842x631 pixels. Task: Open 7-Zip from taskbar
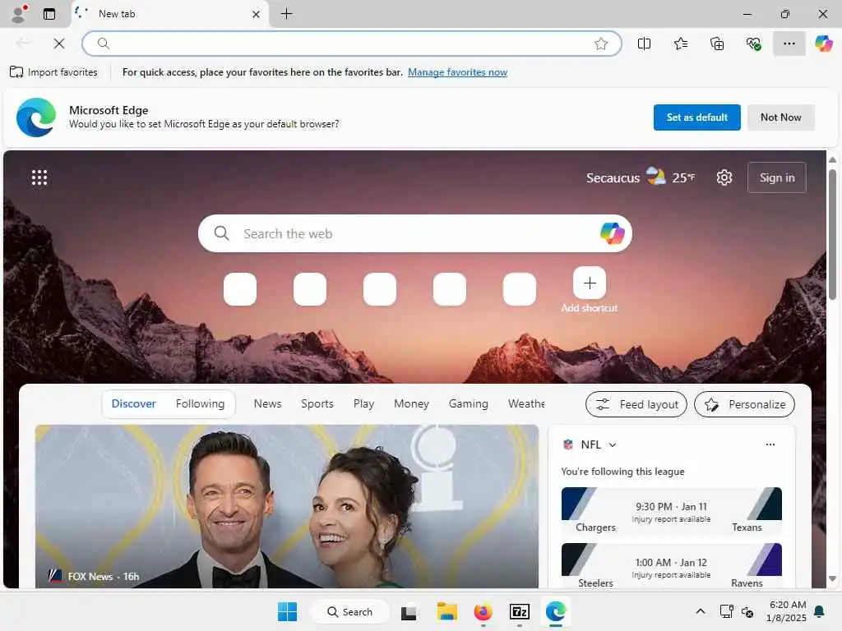click(520, 611)
